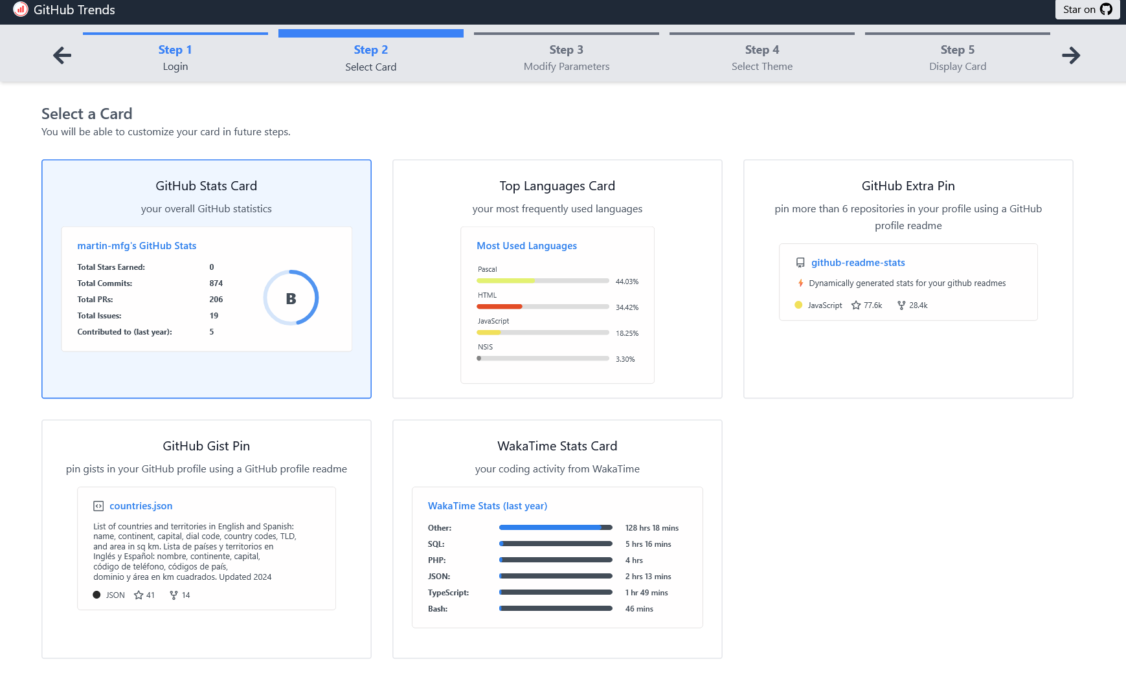The width and height of the screenshot is (1126, 673).
Task: Click the 'your overall GitHub statistics' subtitle
Action: [x=207, y=209]
